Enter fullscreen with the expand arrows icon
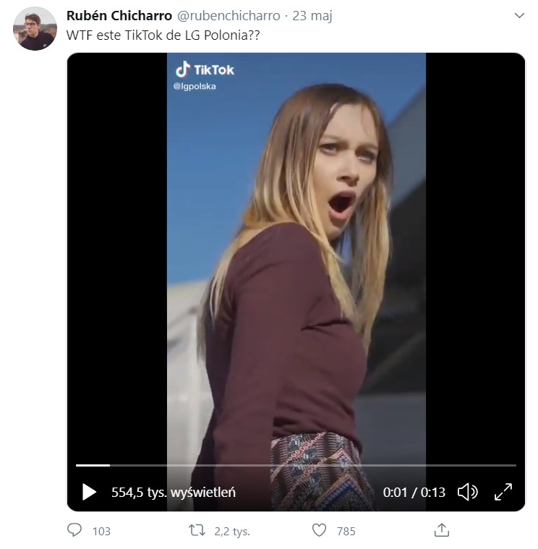 (x=503, y=493)
